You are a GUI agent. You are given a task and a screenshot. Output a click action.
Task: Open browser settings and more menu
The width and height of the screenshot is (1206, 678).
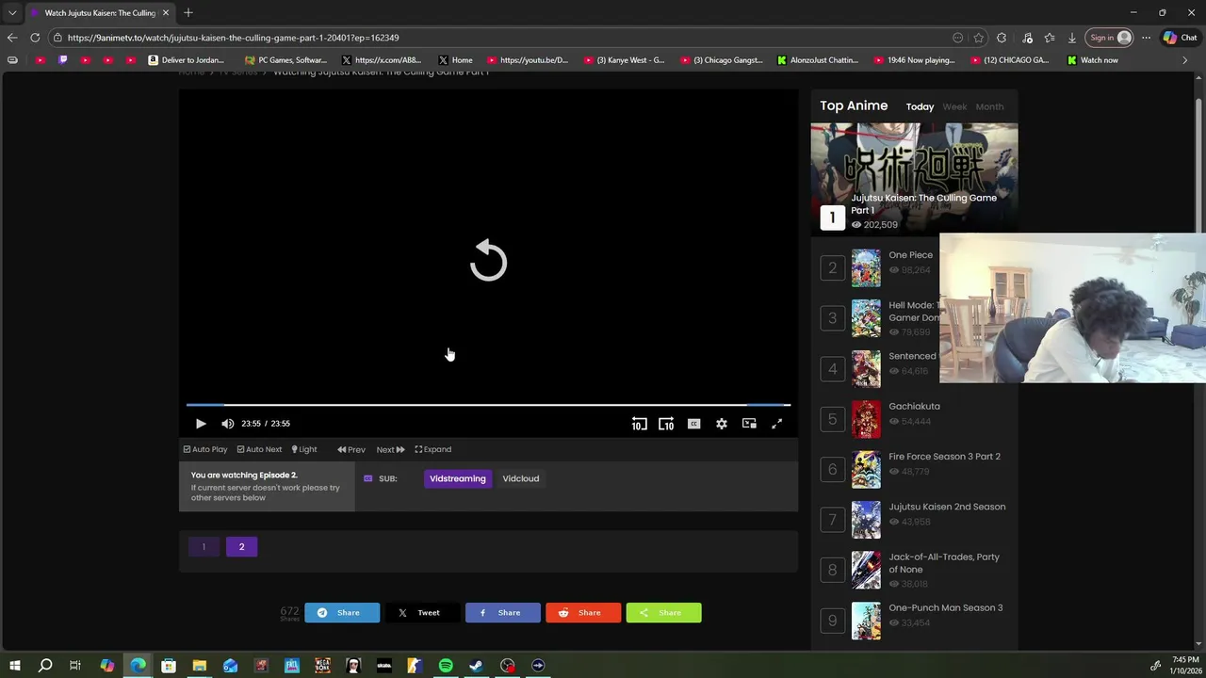tap(1146, 38)
